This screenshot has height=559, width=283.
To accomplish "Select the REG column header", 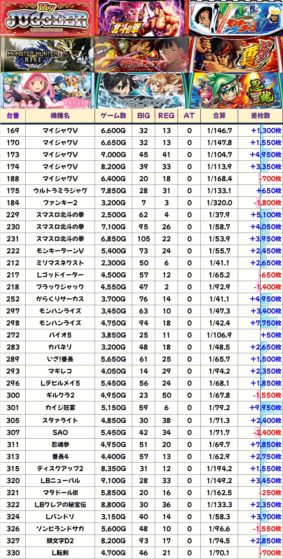I will click(166, 116).
